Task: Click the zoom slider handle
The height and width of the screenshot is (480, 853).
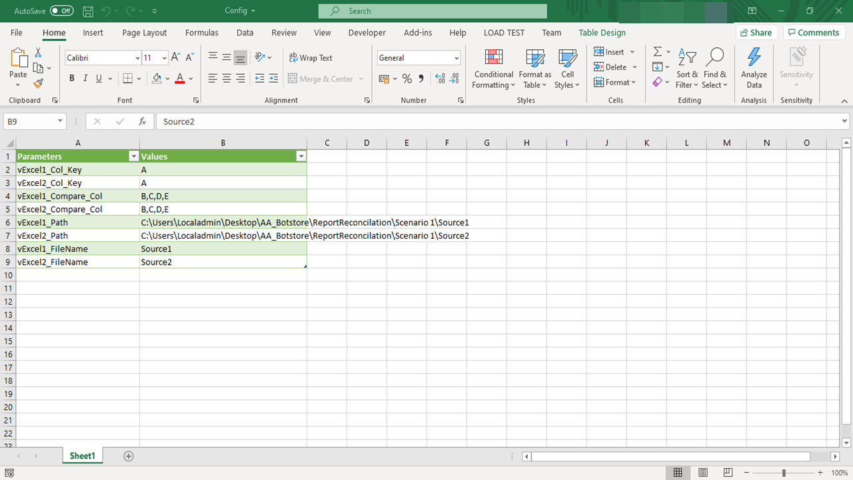Action: [784, 473]
